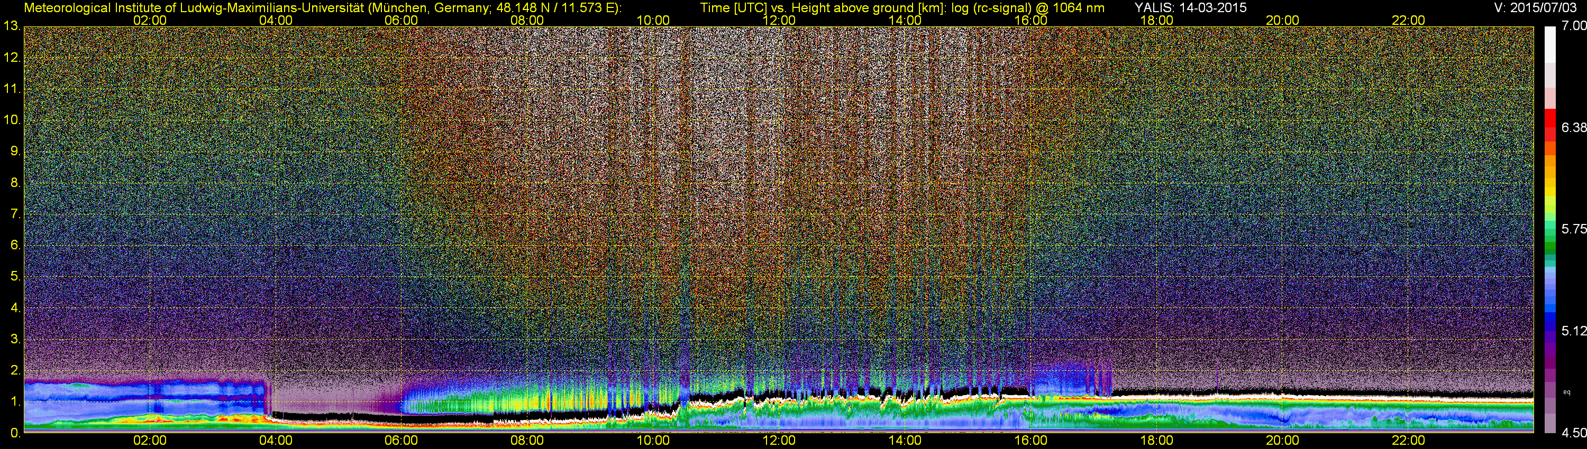Click the 02:00 label on the top time axis

[x=150, y=20]
